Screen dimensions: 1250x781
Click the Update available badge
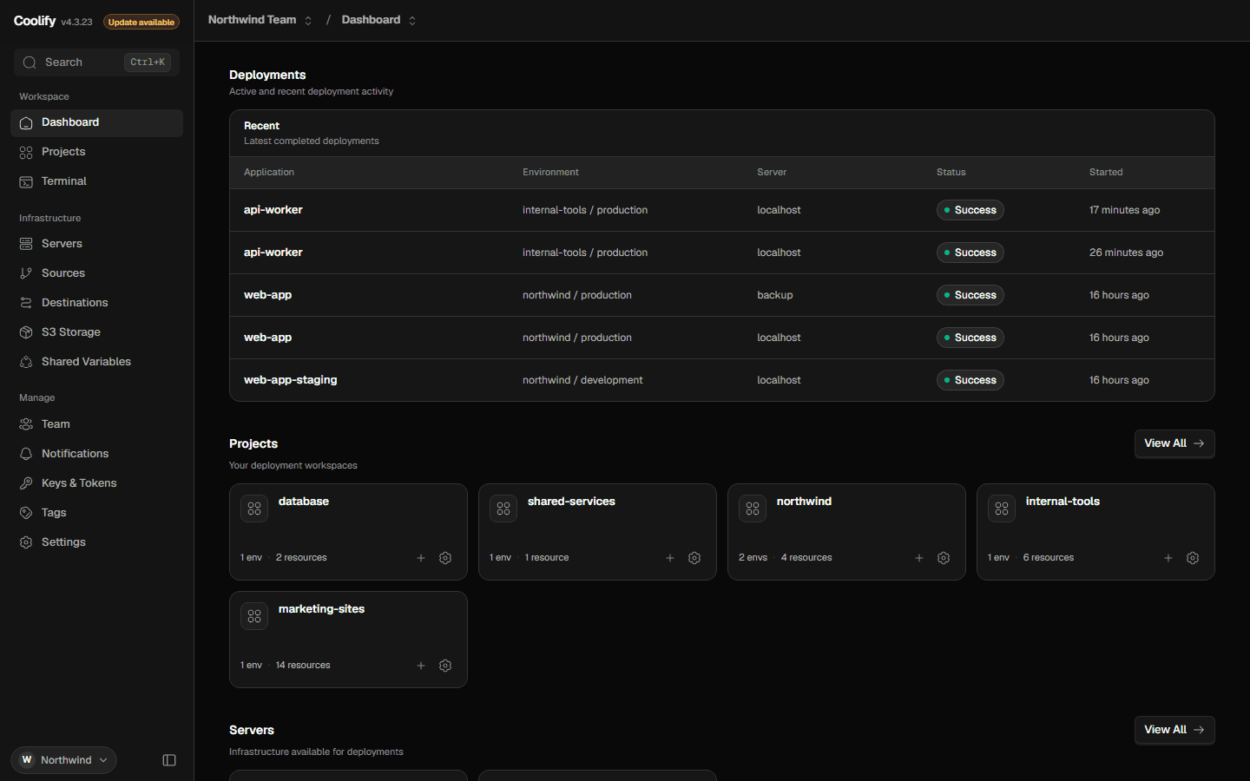tap(141, 22)
